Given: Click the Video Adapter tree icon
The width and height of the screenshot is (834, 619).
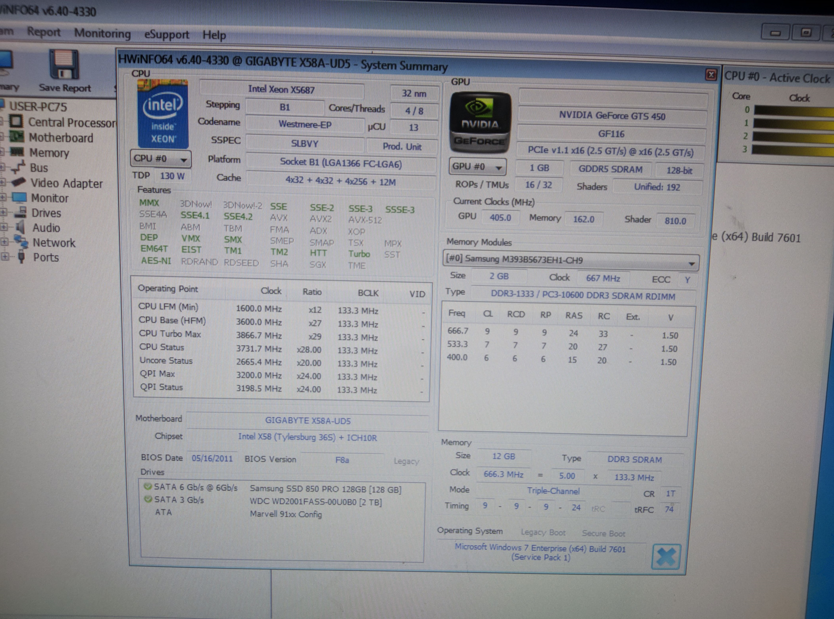Looking at the screenshot, I should pos(19,182).
